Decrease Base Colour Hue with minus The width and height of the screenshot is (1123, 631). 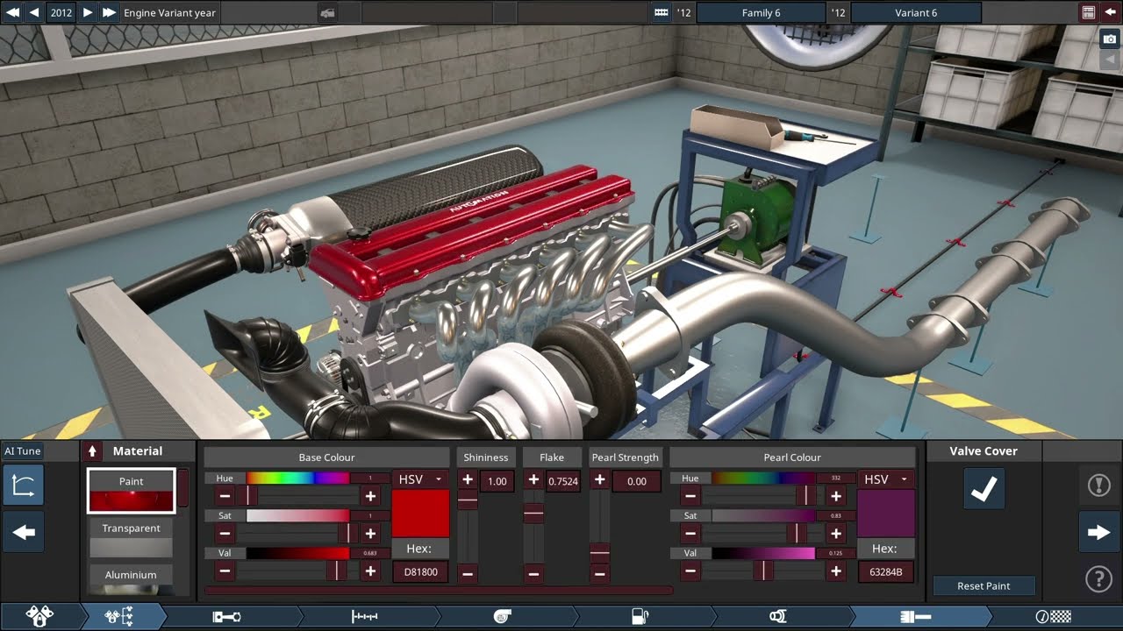(225, 496)
